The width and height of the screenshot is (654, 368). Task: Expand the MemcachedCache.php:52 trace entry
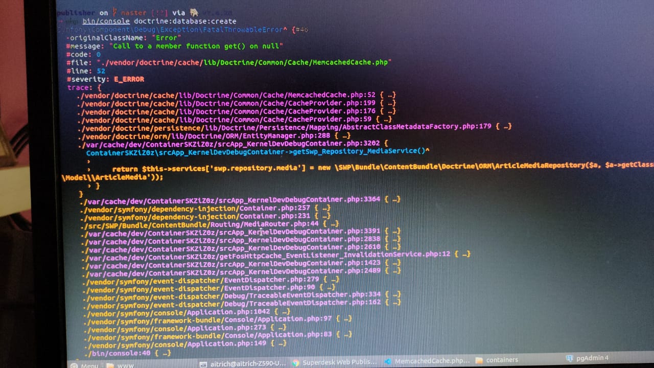tap(237, 95)
